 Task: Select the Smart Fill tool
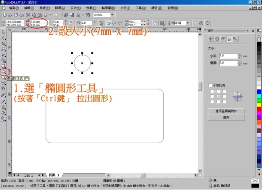coord(3,60)
